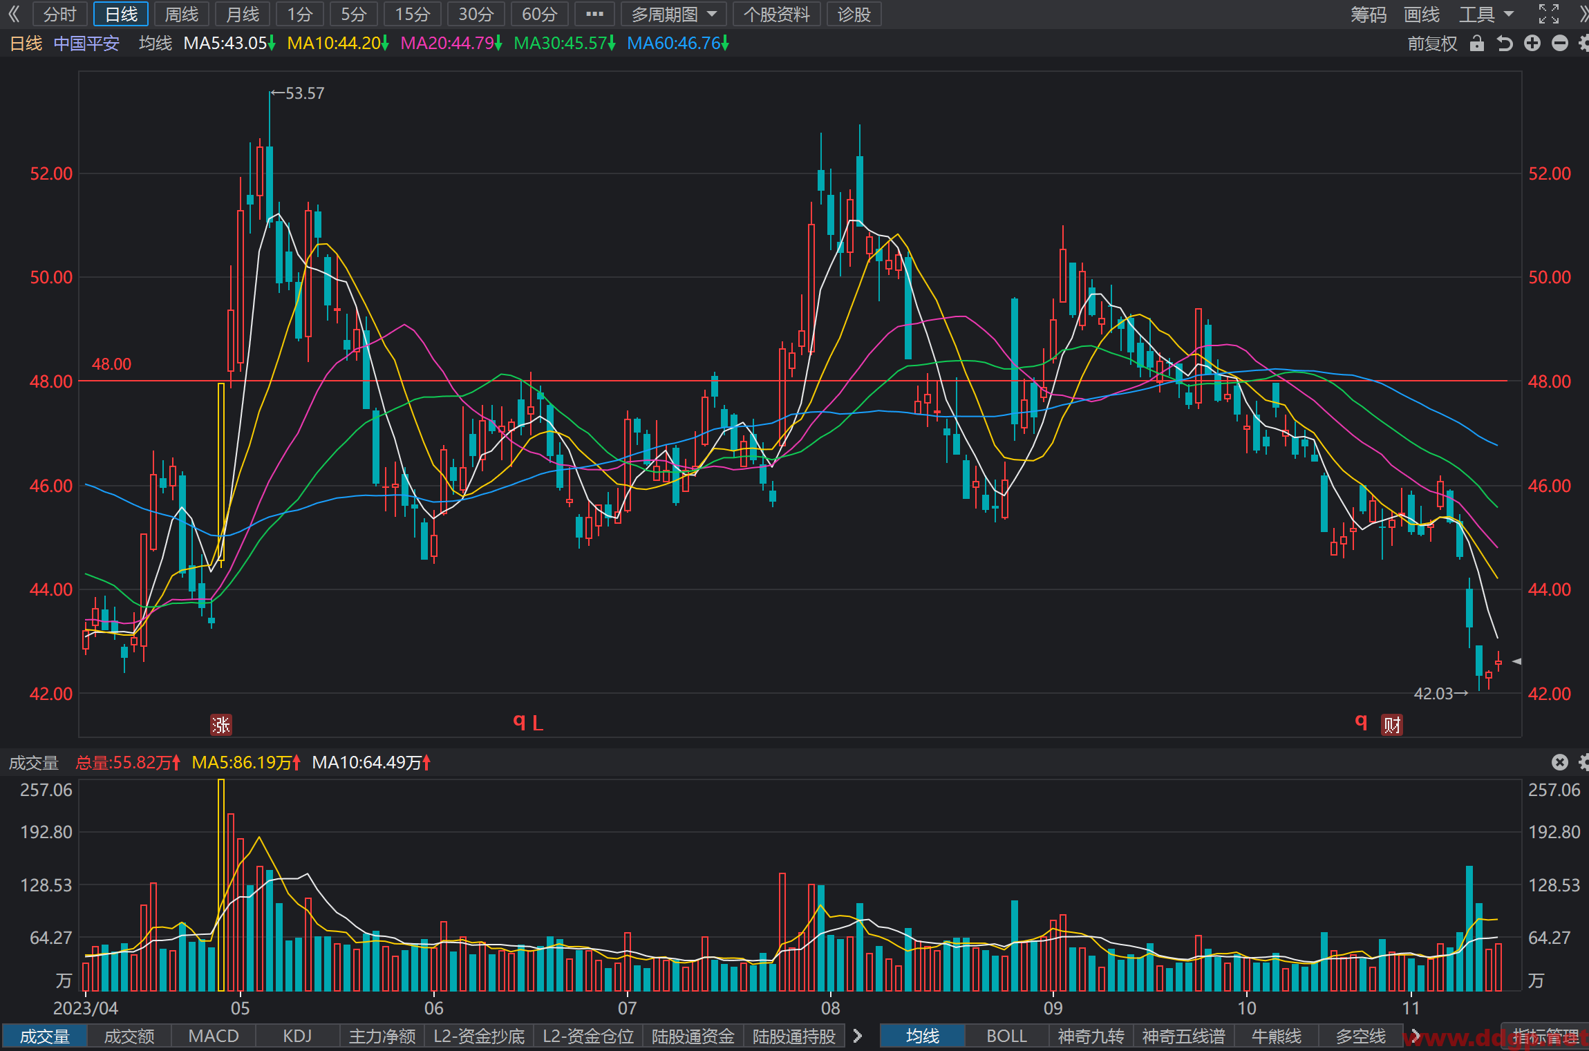Toggle 筹码 chip distribution view
The height and width of the screenshot is (1051, 1589).
pyautogui.click(x=1369, y=14)
